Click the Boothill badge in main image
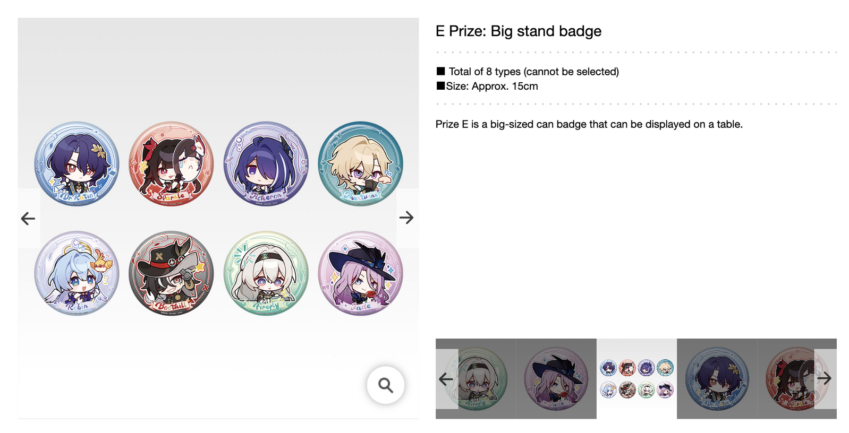Screen dimensions: 849x433 (171, 273)
